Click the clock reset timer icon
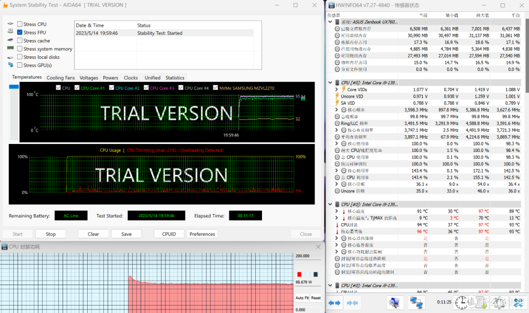The height and width of the screenshot is (313, 529). [461, 303]
